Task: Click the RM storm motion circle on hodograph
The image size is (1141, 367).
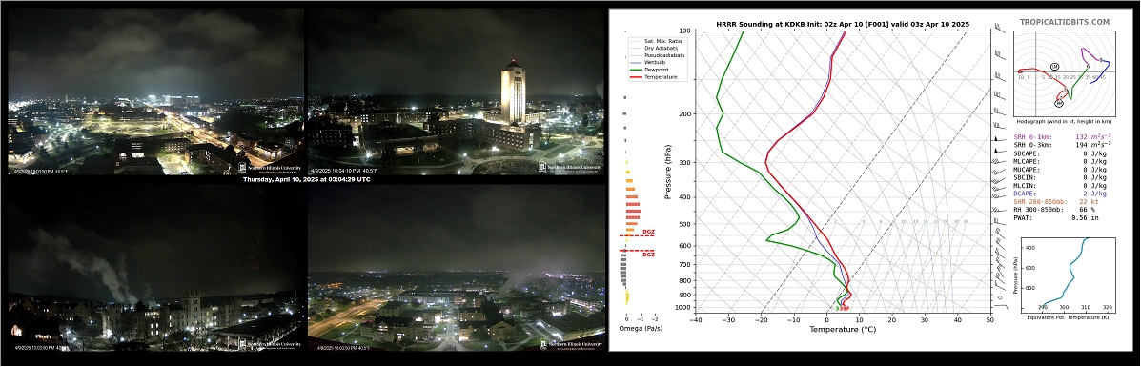Action: pos(1059,103)
